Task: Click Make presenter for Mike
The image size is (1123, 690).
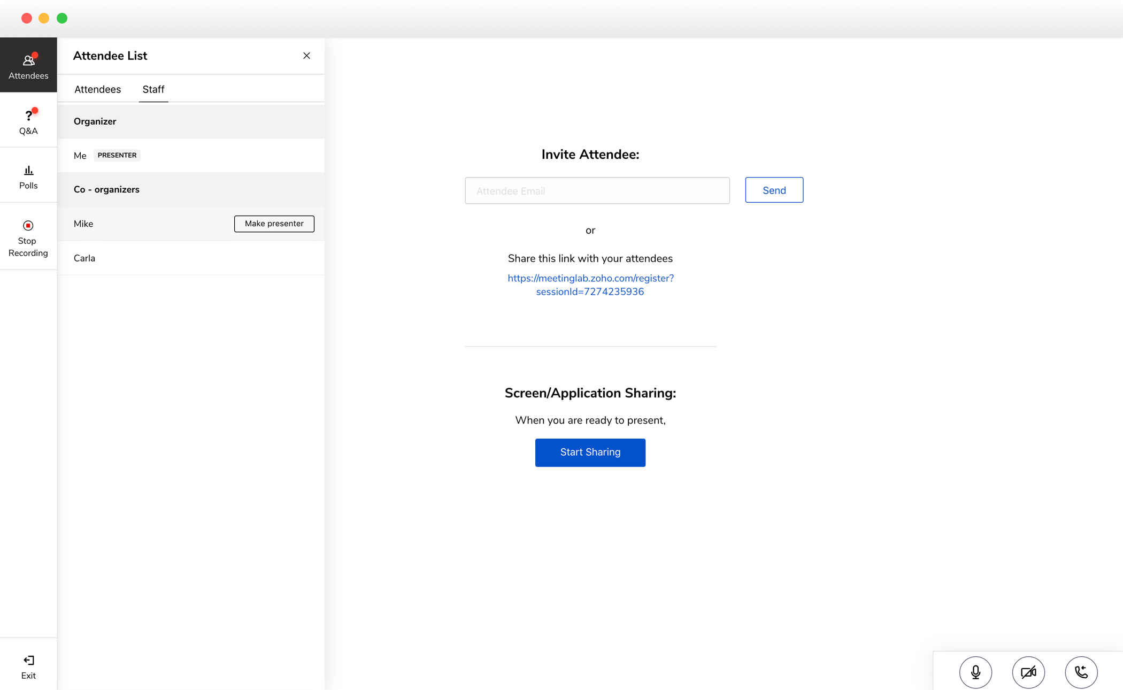Action: tap(274, 224)
